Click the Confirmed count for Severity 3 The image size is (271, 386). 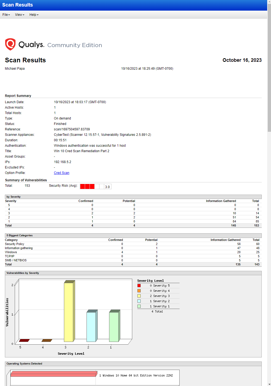coord(92,213)
